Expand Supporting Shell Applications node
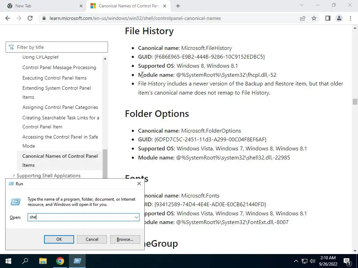This screenshot has width=358, height=268. point(14,176)
